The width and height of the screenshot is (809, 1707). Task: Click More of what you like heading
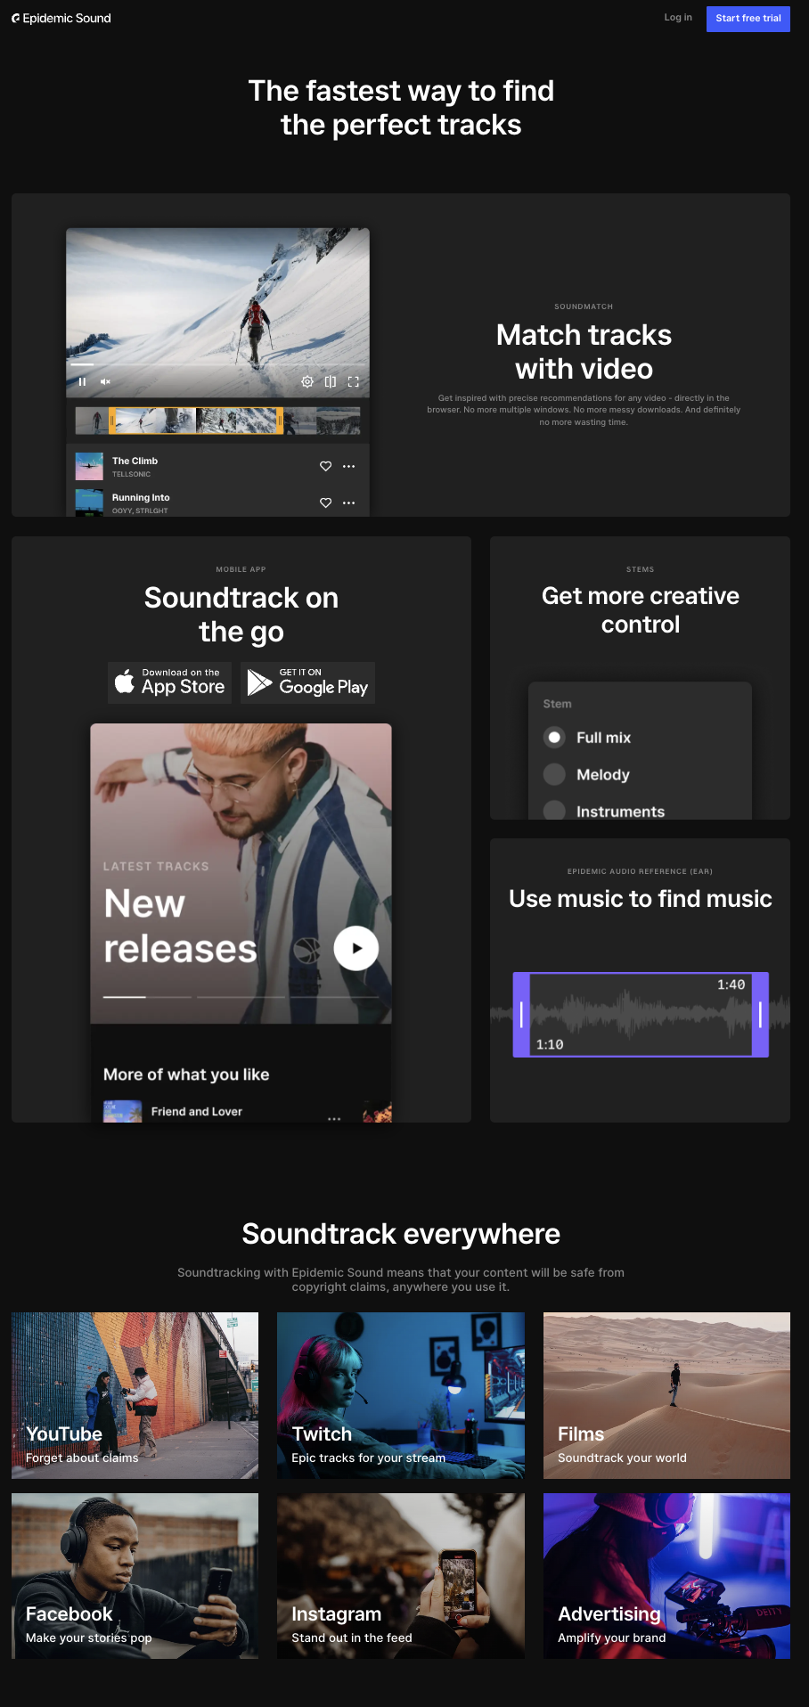pos(186,1074)
